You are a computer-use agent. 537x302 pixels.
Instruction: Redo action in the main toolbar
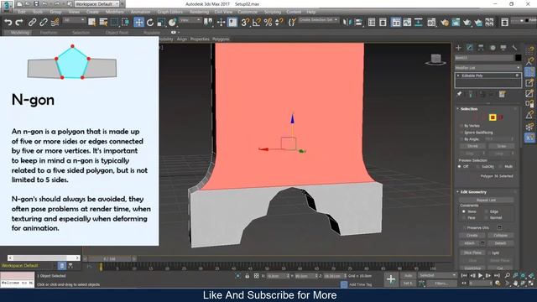pyautogui.click(x=19, y=23)
